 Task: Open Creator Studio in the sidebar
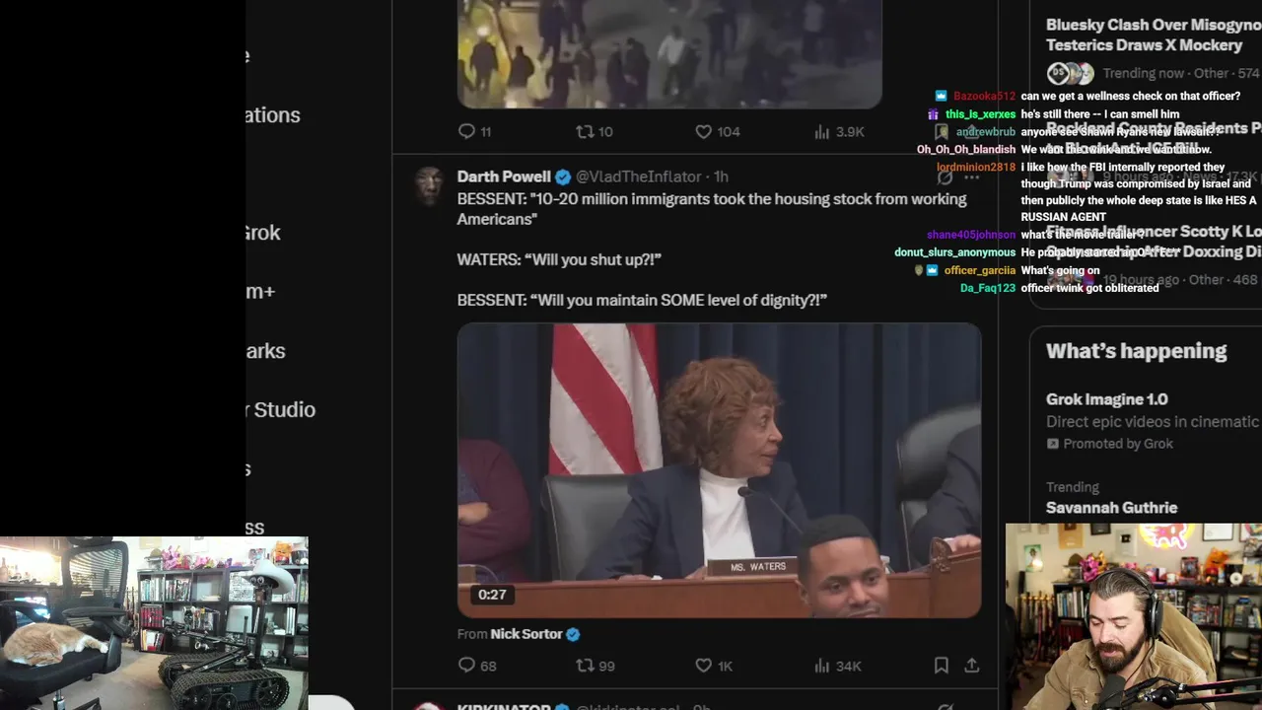284,409
